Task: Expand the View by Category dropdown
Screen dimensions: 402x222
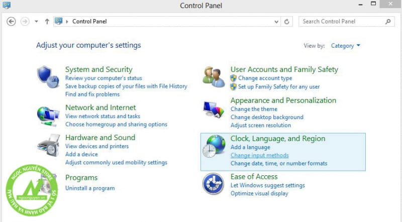Action: (x=345, y=46)
